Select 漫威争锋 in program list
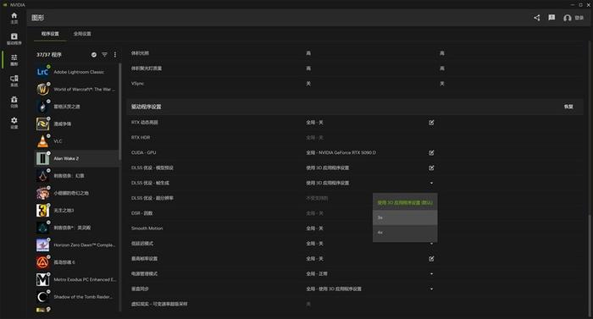Screen dimensions: 593x319 [x=77, y=124]
